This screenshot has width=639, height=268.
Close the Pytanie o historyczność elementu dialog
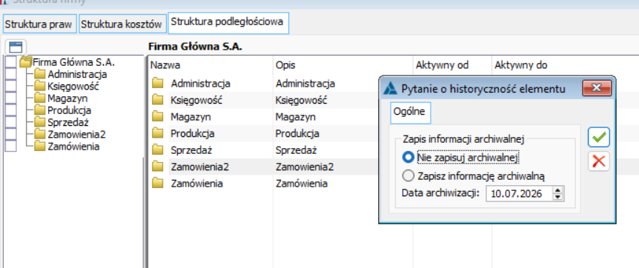[x=597, y=88]
